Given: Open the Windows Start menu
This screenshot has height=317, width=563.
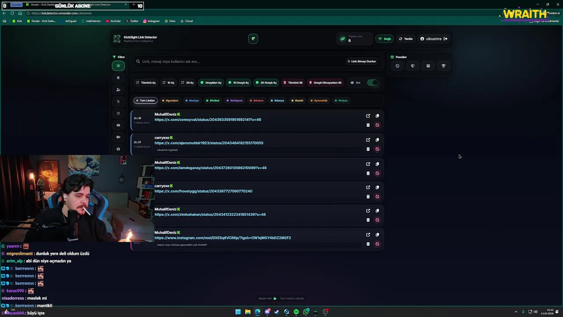Looking at the screenshot, I should (x=238, y=312).
